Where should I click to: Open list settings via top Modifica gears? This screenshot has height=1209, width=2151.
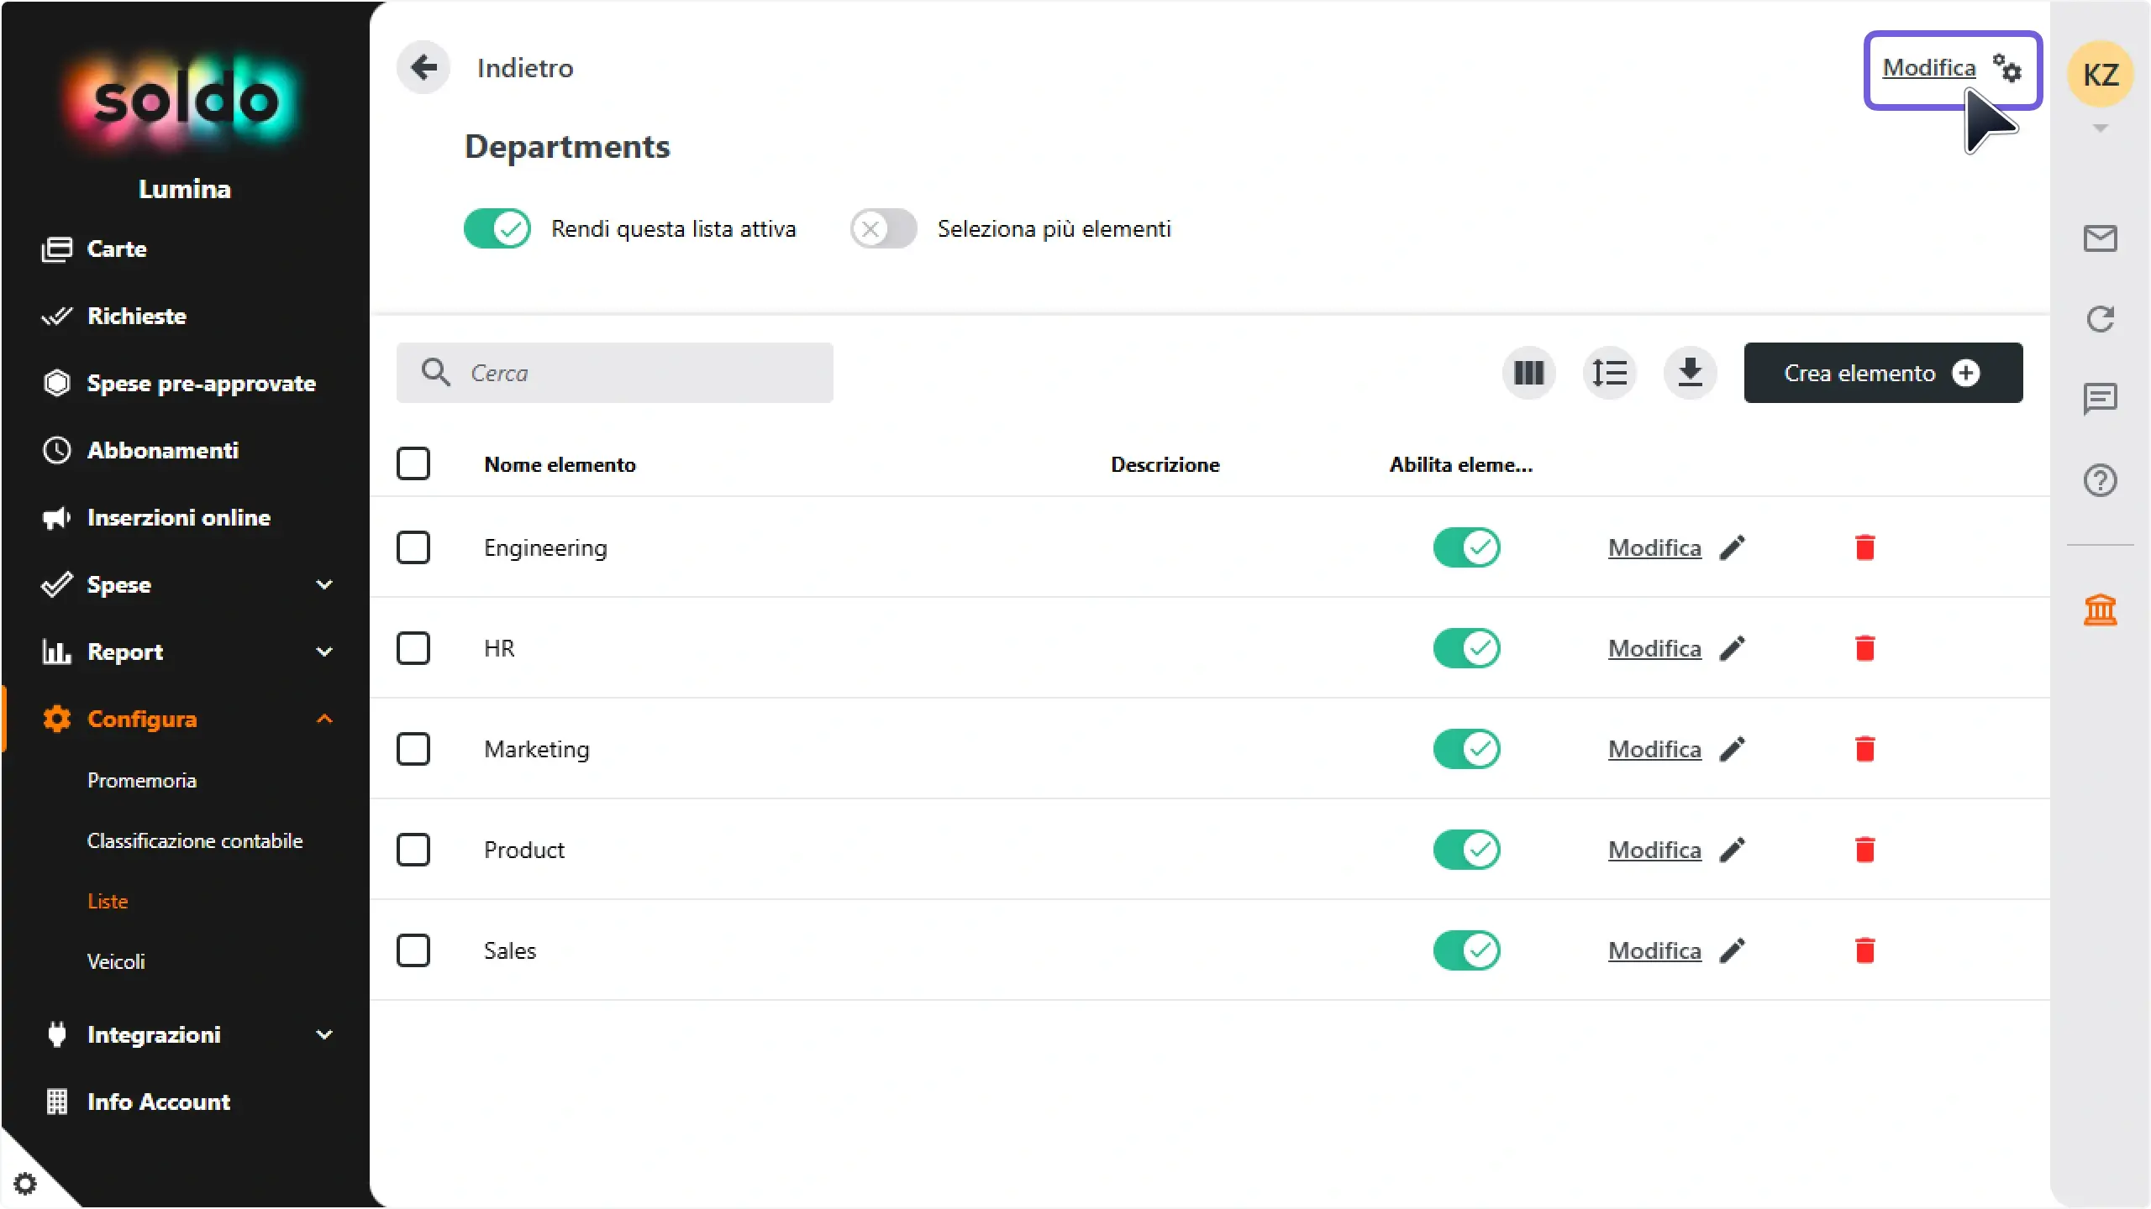coord(1952,69)
